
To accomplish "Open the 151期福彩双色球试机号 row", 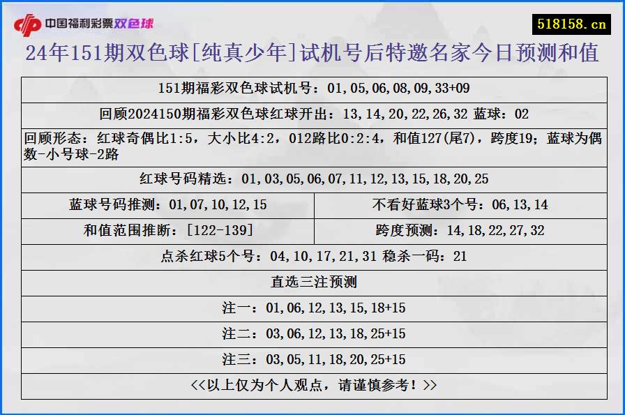I will click(312, 89).
